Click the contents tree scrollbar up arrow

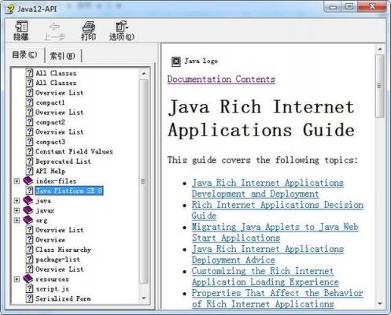(143, 73)
